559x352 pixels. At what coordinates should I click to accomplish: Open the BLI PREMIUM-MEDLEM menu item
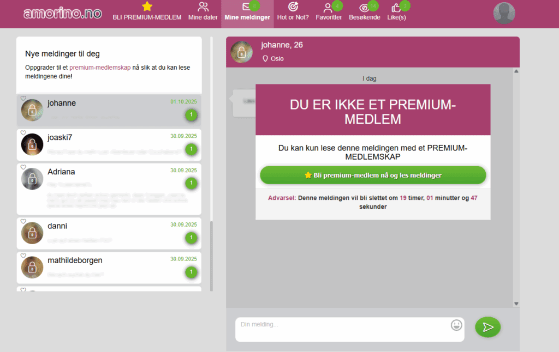(x=146, y=17)
